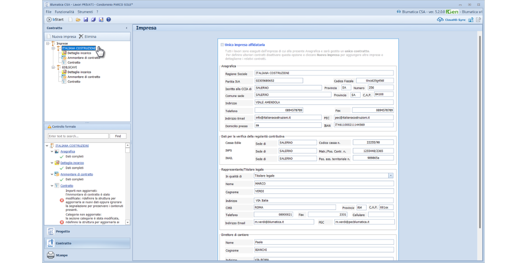The width and height of the screenshot is (527, 263).
Task: Open the Funzionalità menu
Action: [64, 12]
